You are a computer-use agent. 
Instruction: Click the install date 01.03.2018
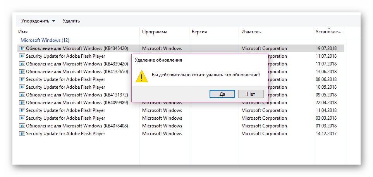326,126
